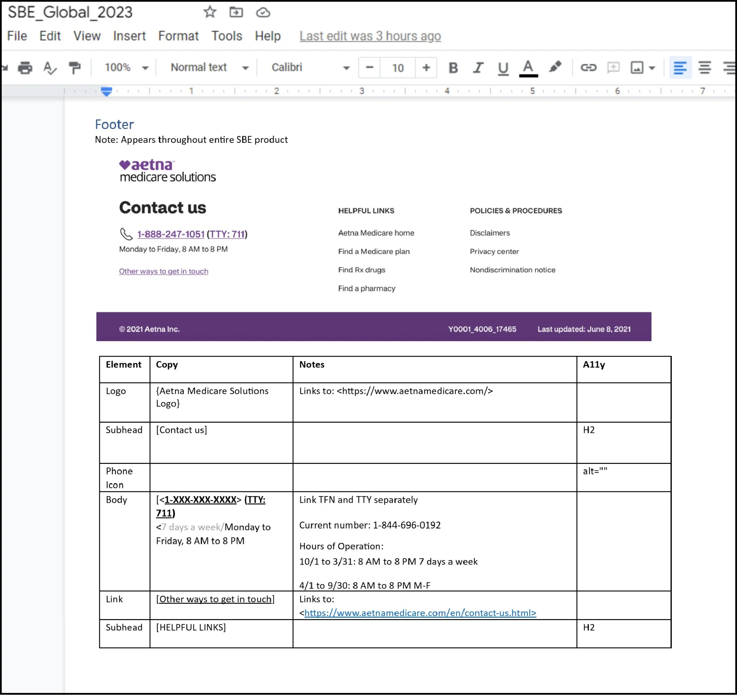
Task: Open the Format menu
Action: click(x=178, y=36)
